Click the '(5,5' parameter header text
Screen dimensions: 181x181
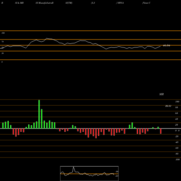tap(93, 3)
